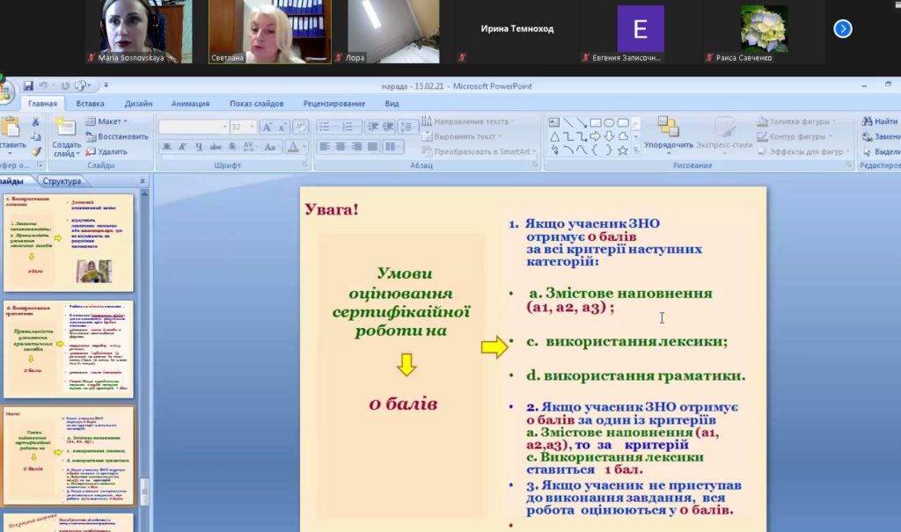Click the clear formatting icon
The height and width of the screenshot is (532, 901).
[x=301, y=127]
